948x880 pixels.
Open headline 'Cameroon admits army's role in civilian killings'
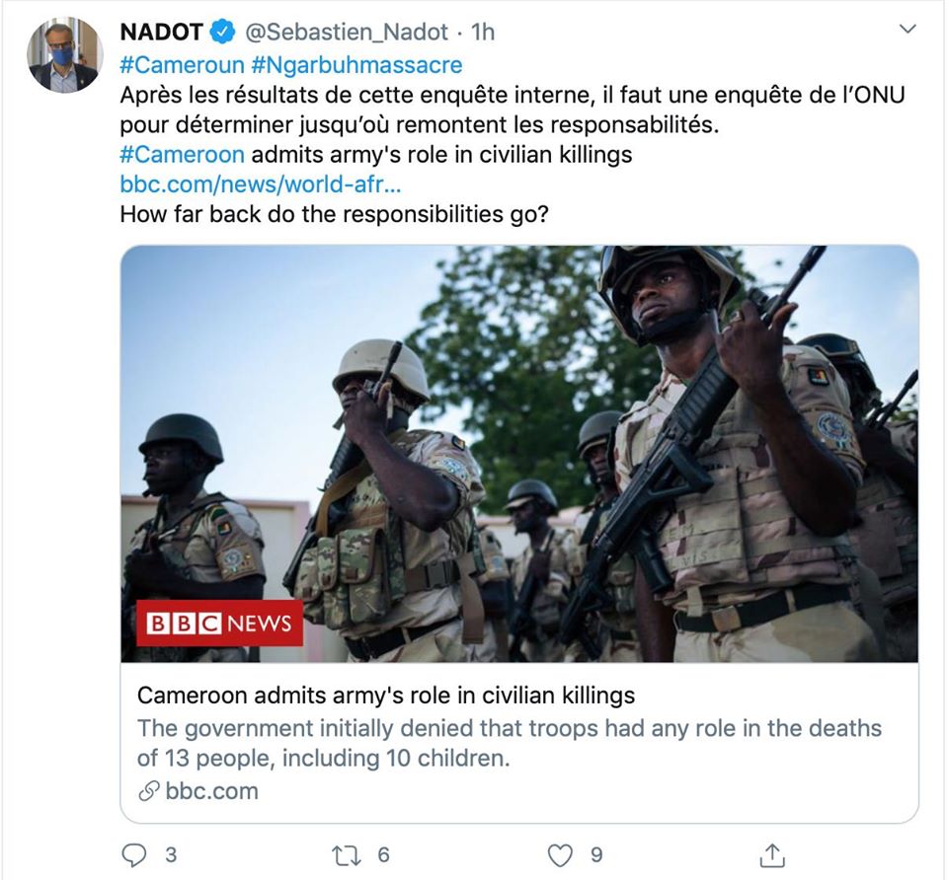[x=386, y=695]
